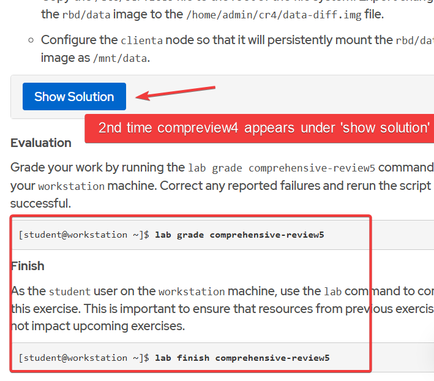Click the lab finish command in code block
Image resolution: width=434 pixels, height=381 pixels.
(242, 358)
